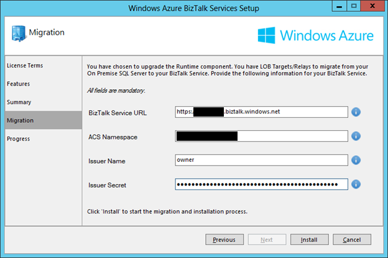Click into the BizTalk Service URL field

click(261, 112)
